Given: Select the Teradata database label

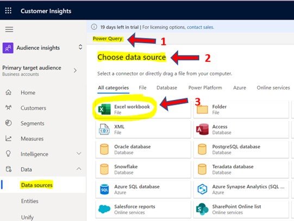Looking at the screenshot, I should click(233, 167).
